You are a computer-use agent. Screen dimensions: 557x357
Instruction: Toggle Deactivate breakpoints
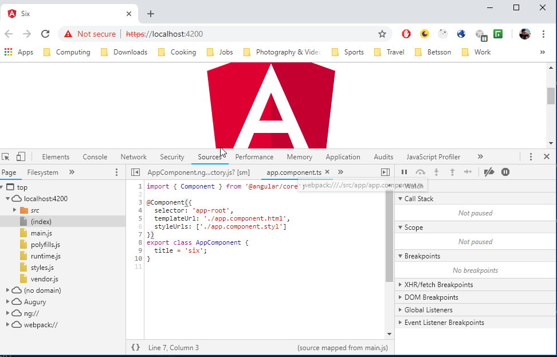point(488,172)
